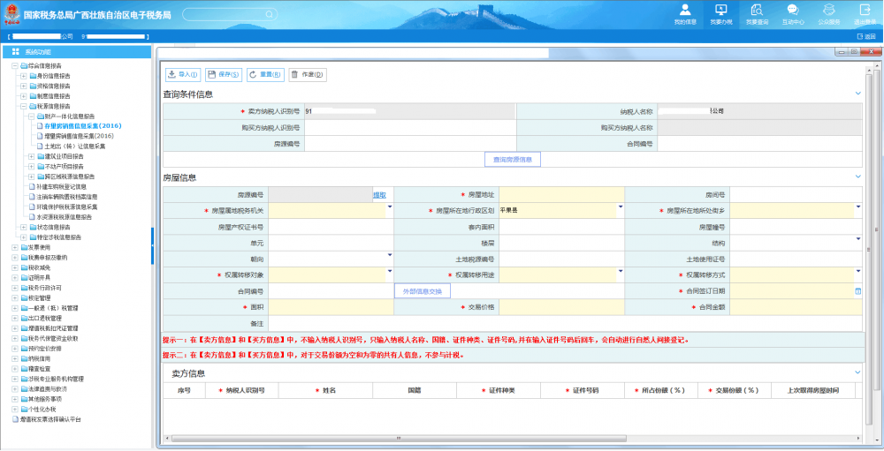Image resolution: width=884 pixels, height=451 pixels.
Task: Open the 权属转移方式 dropdown arrow
Action: 857,273
